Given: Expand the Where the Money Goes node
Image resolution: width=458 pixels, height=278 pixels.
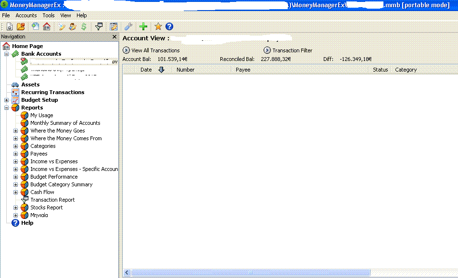Looking at the screenshot, I should [16, 131].
